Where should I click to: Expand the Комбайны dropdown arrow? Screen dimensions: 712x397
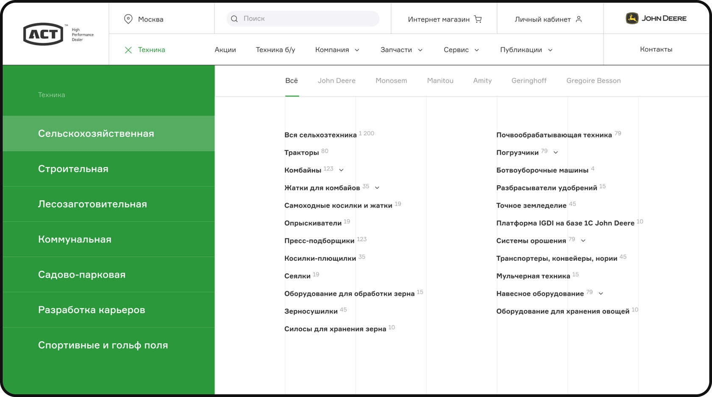click(342, 170)
